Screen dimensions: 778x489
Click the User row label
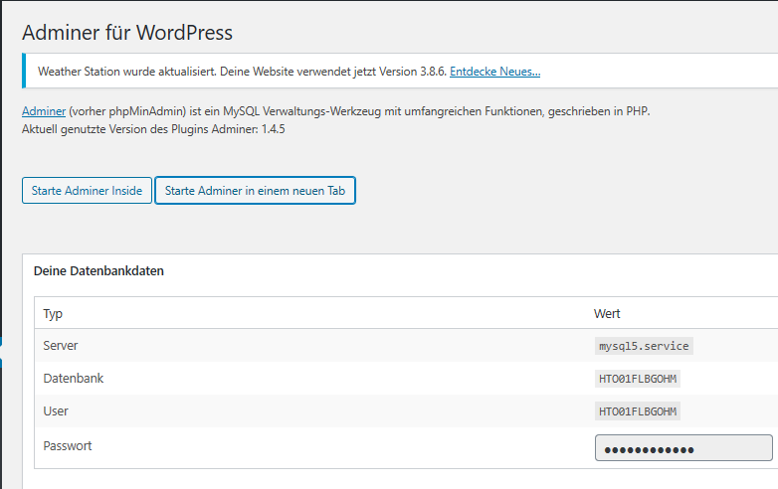(x=56, y=411)
